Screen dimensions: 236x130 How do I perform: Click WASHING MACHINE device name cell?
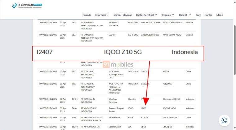114,24
